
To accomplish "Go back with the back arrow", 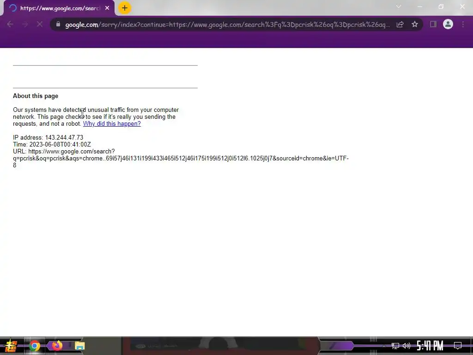I will (x=10, y=24).
